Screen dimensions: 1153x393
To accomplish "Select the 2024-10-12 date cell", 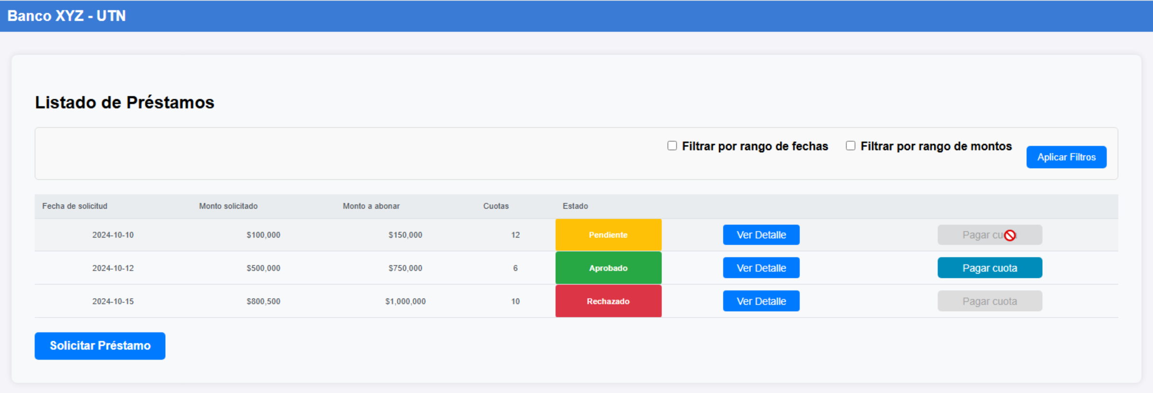I will click(113, 268).
